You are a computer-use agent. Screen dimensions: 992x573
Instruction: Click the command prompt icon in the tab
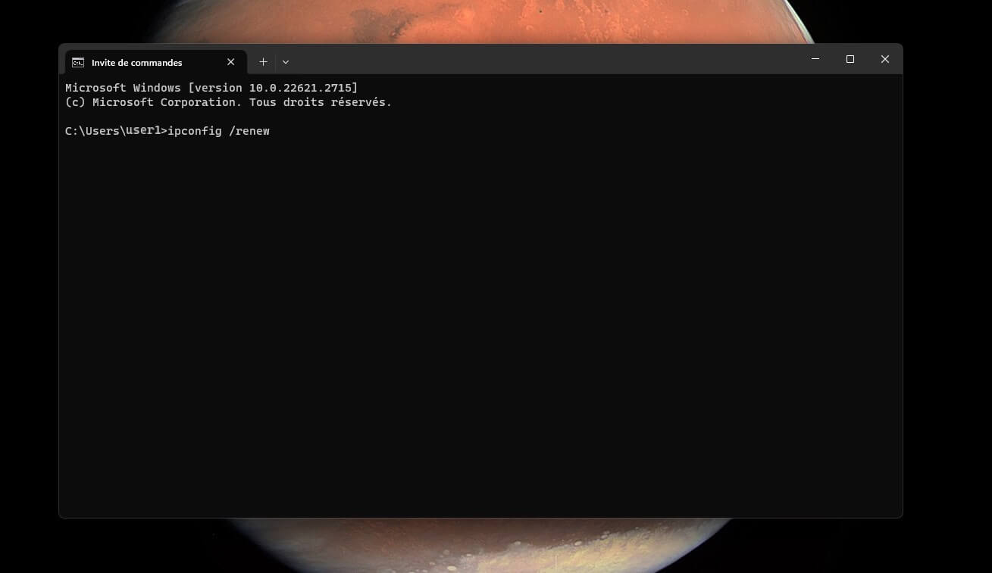pos(78,63)
